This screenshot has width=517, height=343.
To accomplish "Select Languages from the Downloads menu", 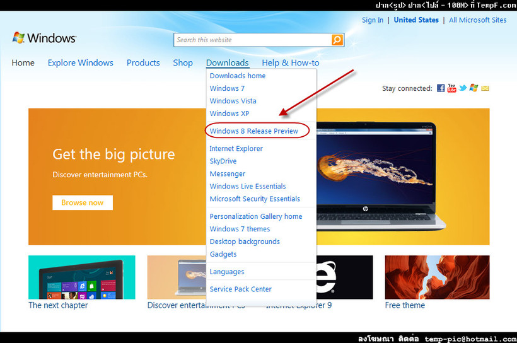I will [227, 272].
